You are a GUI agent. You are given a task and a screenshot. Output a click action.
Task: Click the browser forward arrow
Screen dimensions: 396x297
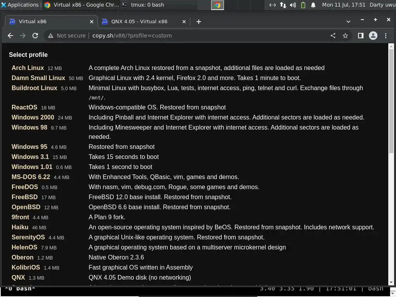23,36
